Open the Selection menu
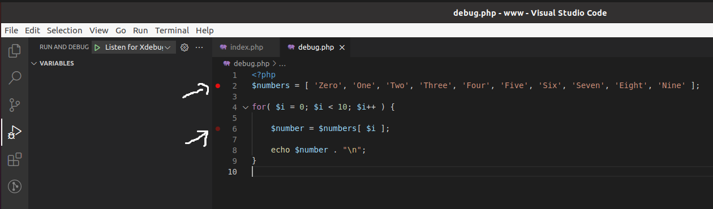 [65, 31]
